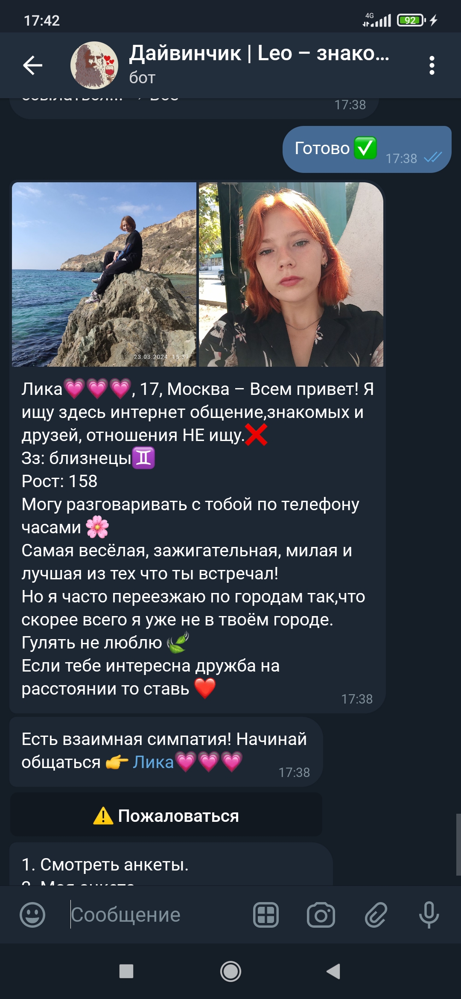Click the chat scrollbar on the right edge
Viewport: 461px width, 999px height.
(x=458, y=844)
